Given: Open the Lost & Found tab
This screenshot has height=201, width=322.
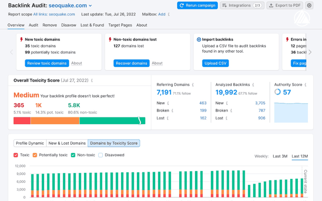Looking at the screenshot, I should click(x=92, y=25).
